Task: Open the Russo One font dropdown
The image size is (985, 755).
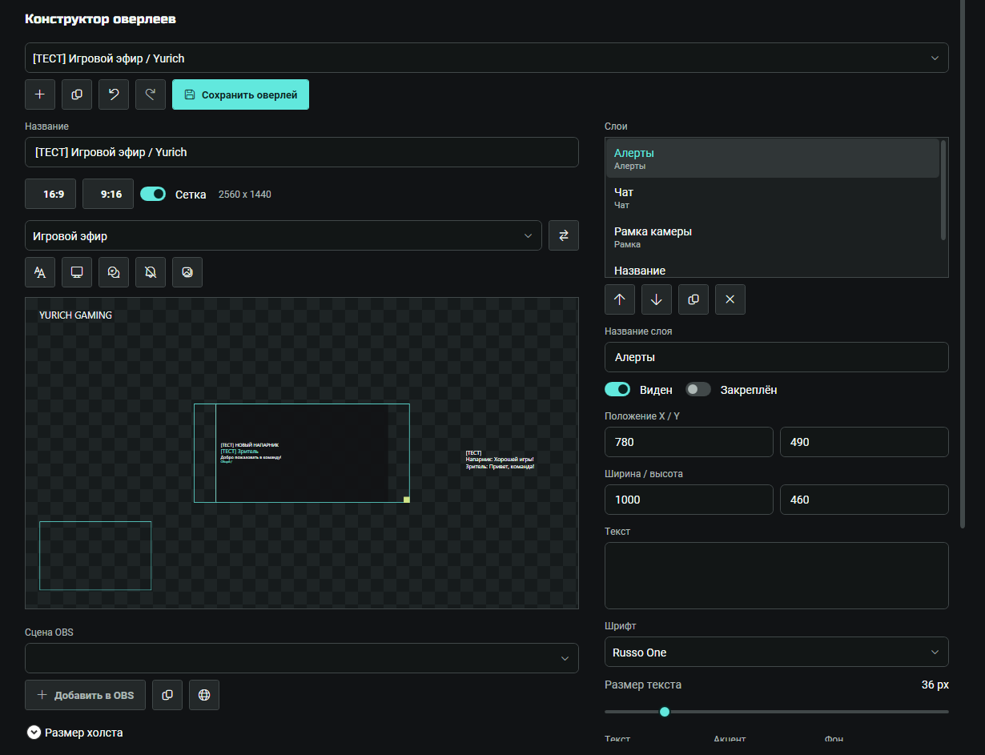Action: pos(777,652)
